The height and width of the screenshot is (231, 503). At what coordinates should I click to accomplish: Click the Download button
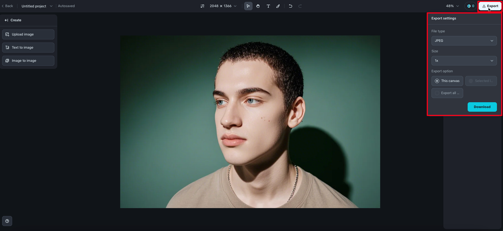click(x=482, y=107)
